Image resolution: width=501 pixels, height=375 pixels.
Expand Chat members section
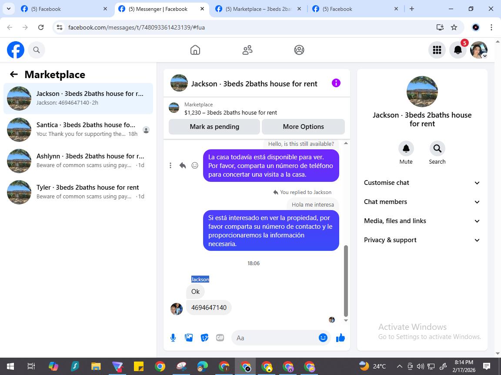(x=422, y=202)
